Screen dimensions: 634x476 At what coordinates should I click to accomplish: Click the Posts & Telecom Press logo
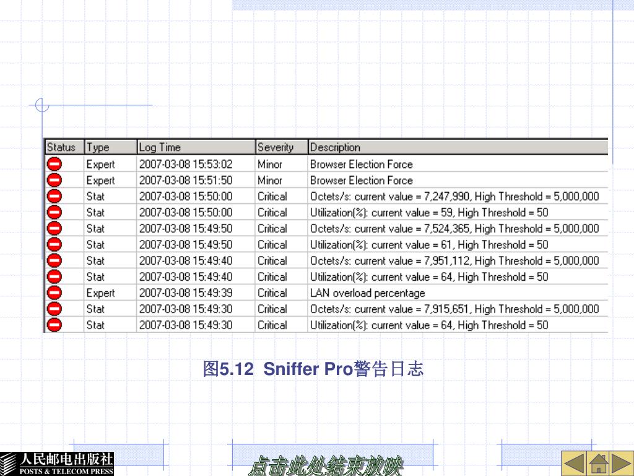tap(57, 464)
